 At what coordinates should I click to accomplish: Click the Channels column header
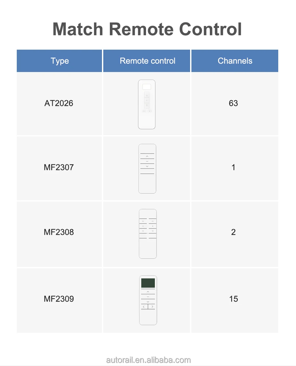click(235, 61)
